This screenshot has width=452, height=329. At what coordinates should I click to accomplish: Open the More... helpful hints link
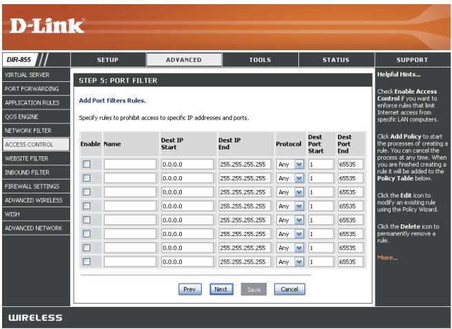click(387, 257)
